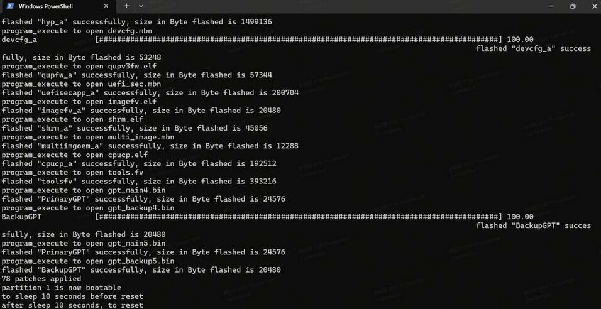
Task: Click the "partition 1 is now bootable" line
Action: click(x=62, y=287)
